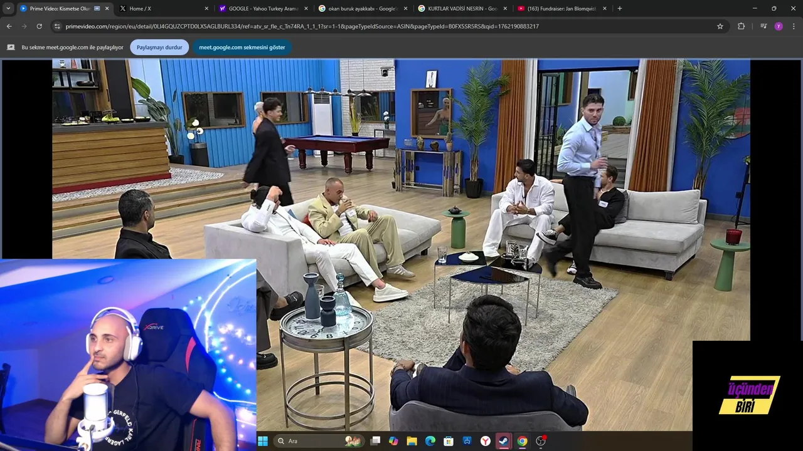Open the media control button
The width and height of the screenshot is (803, 451).
point(763,26)
